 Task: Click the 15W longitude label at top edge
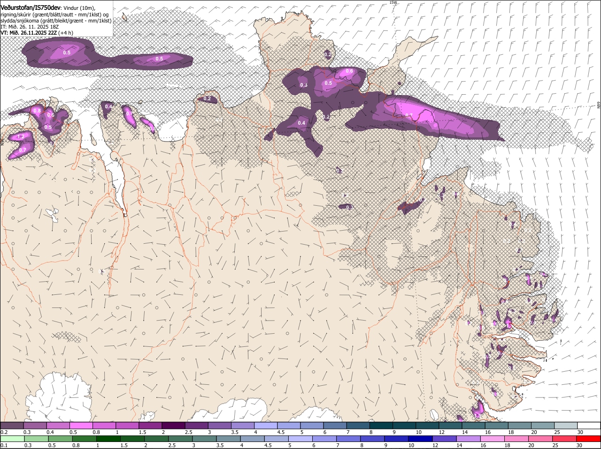tap(393, 2)
